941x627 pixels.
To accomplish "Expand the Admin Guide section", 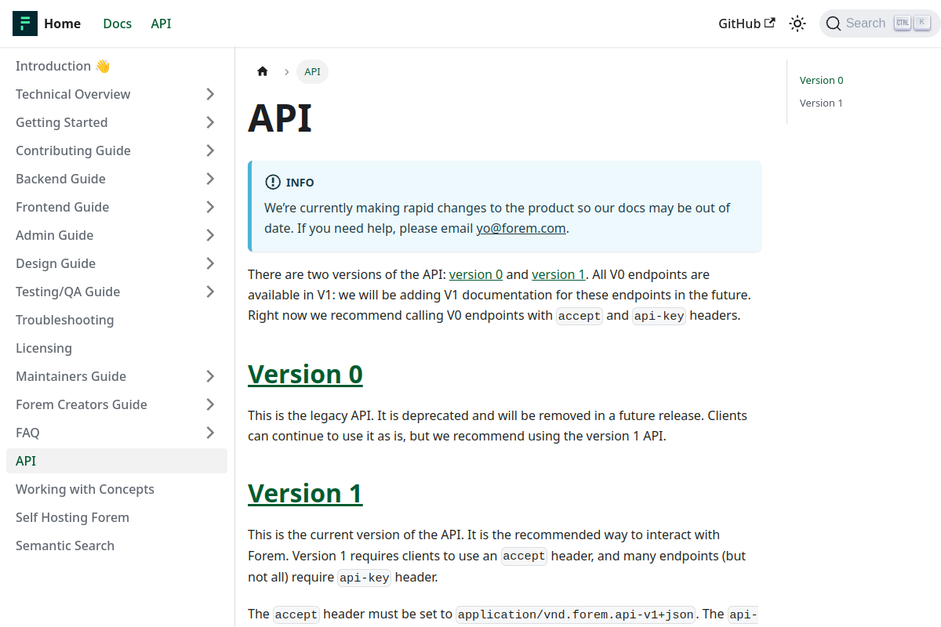I will coord(210,235).
